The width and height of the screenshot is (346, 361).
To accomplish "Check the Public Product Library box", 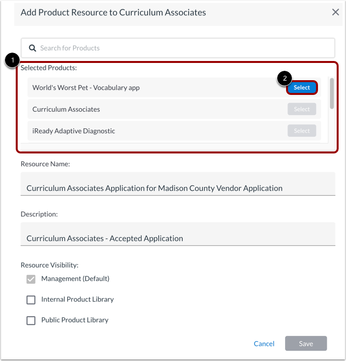I will [31, 320].
